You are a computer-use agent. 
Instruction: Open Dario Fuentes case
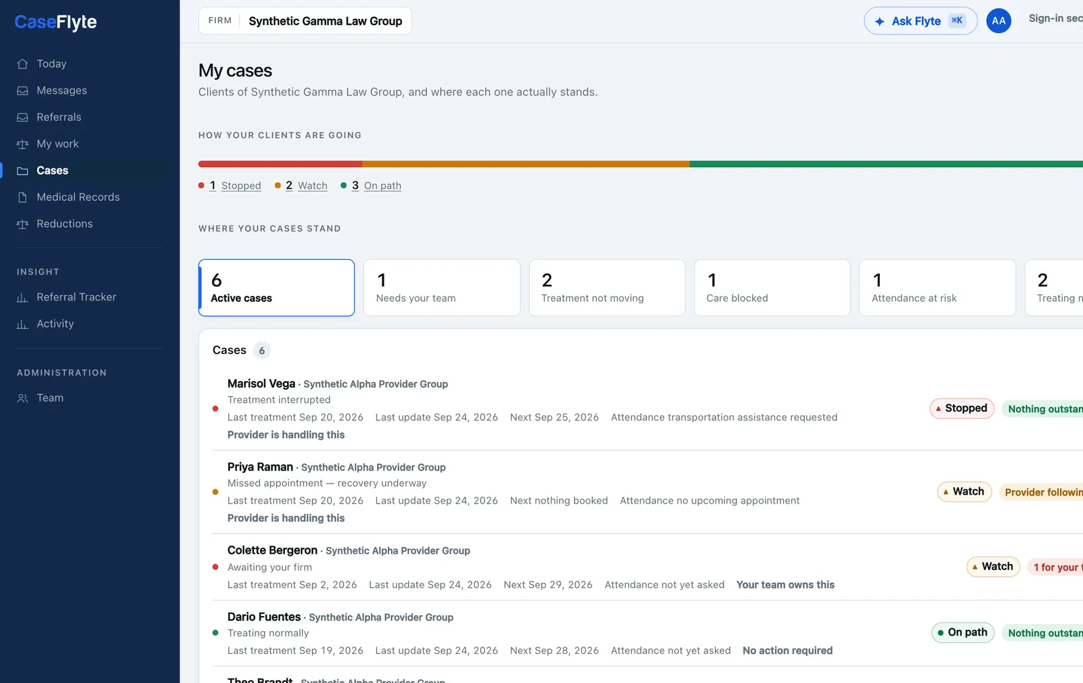[264, 617]
